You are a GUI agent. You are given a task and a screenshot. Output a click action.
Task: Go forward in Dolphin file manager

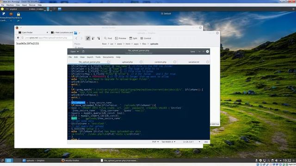tap(81, 38)
